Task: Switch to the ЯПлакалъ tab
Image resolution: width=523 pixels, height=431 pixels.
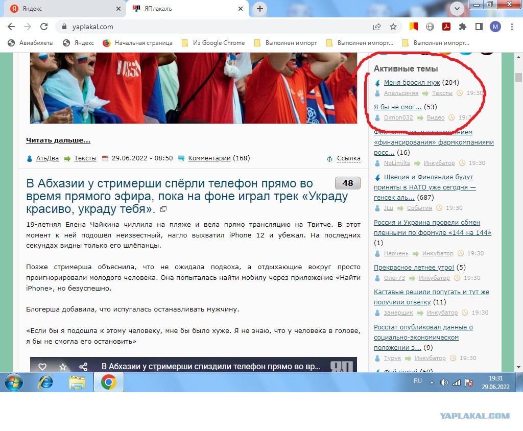Action: tap(187, 9)
